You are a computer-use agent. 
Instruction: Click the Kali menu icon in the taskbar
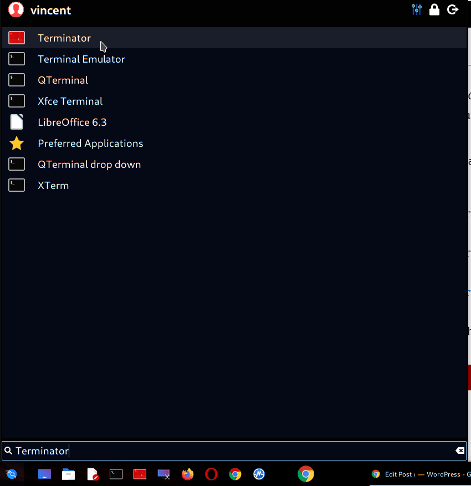click(x=11, y=474)
